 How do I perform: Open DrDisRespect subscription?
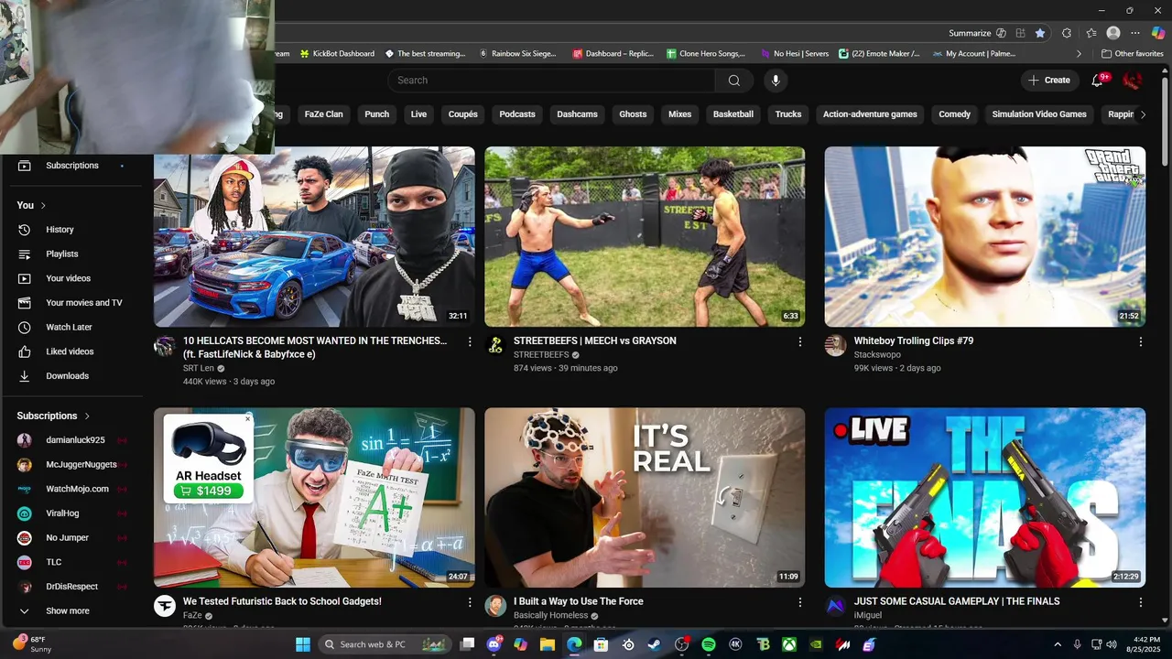(x=71, y=587)
